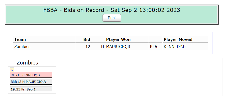Click the green header banner area
The width and height of the screenshot is (231, 105).
pyautogui.click(x=112, y=15)
